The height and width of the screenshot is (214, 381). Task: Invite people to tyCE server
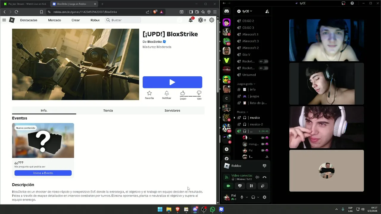point(267,11)
